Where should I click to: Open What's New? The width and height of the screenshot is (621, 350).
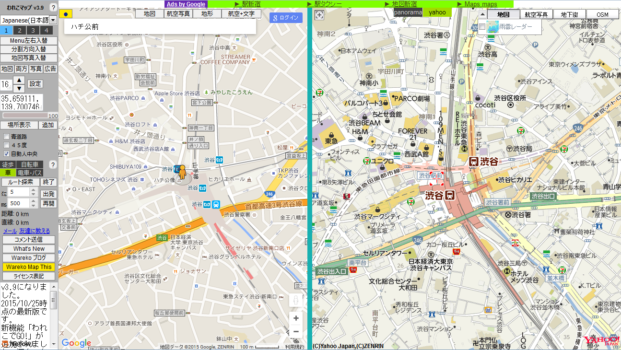click(x=29, y=249)
